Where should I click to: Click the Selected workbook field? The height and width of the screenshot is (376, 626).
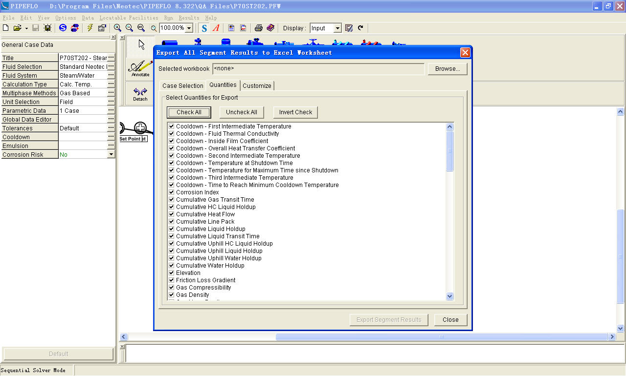click(318, 69)
